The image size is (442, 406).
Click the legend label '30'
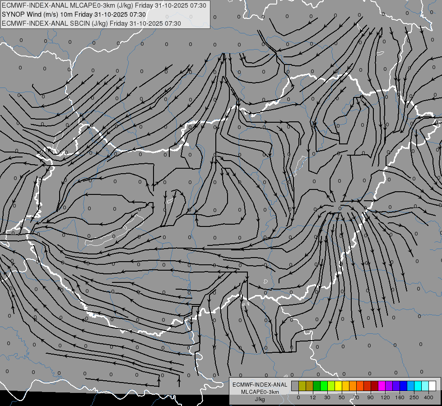click(x=327, y=397)
